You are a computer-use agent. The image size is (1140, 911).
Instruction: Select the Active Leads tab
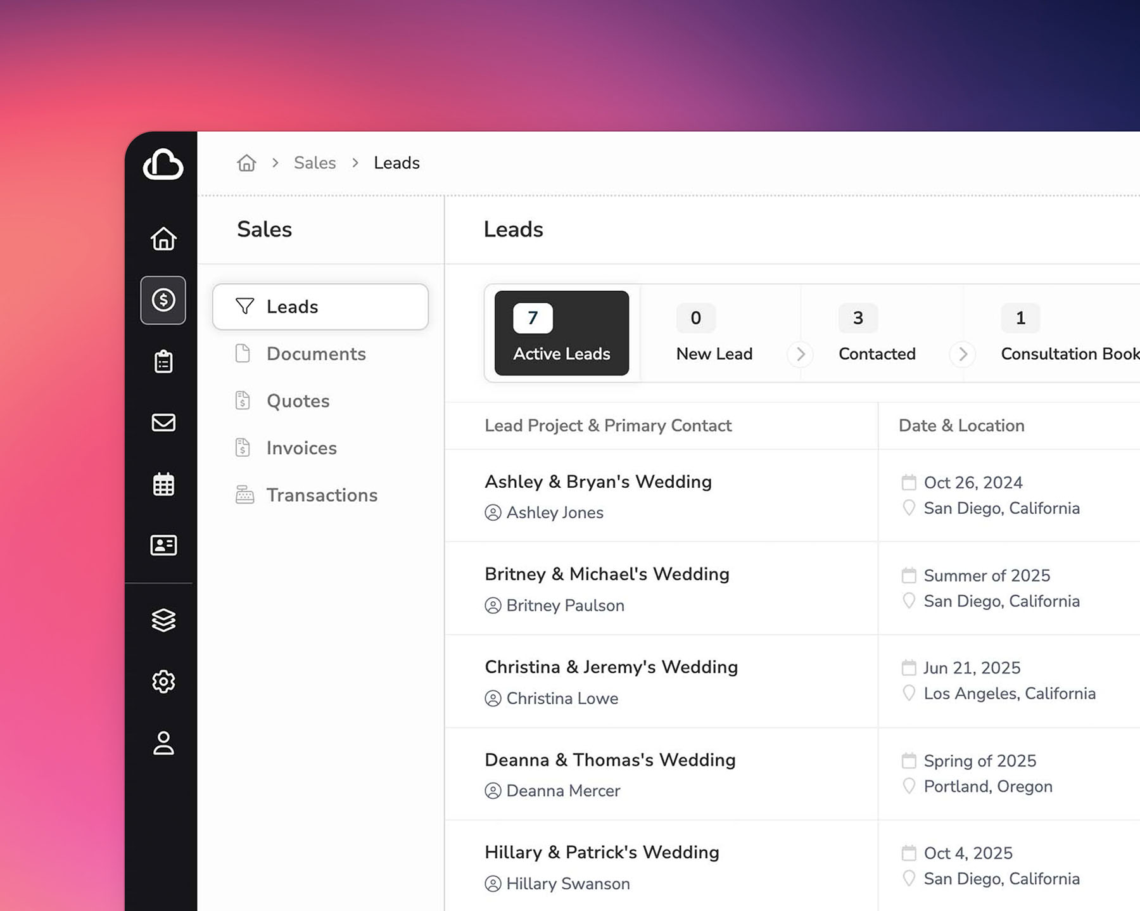click(562, 333)
